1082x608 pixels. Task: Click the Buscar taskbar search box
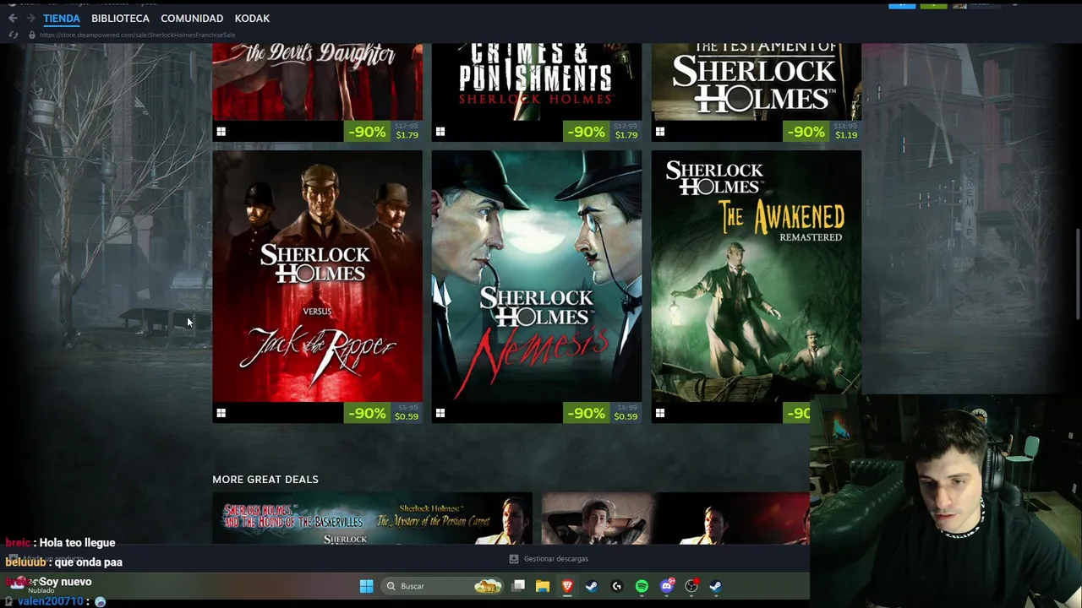442,586
